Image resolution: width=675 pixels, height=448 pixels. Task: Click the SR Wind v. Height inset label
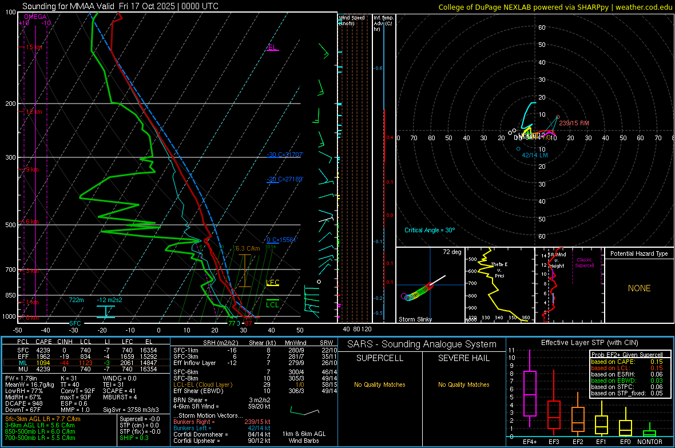coord(557,260)
